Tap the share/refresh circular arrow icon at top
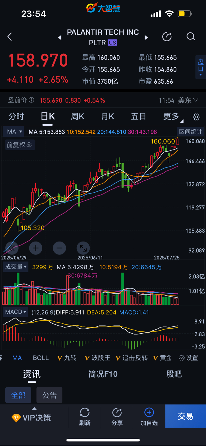This screenshot has height=446, width=206. [167, 37]
